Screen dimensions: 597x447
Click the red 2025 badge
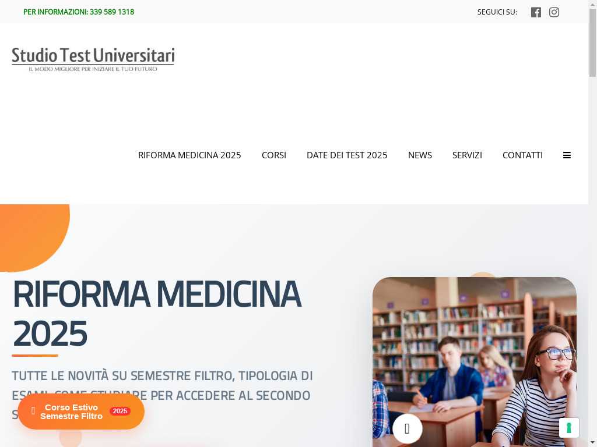(120, 411)
